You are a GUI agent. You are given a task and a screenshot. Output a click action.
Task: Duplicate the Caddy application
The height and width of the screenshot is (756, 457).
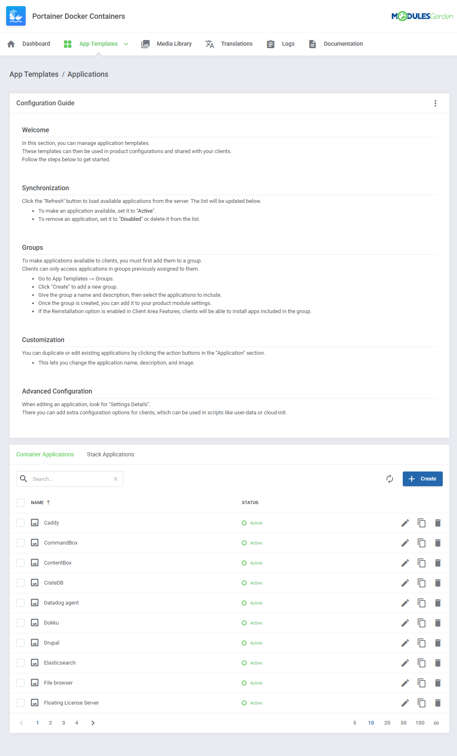pyautogui.click(x=422, y=523)
